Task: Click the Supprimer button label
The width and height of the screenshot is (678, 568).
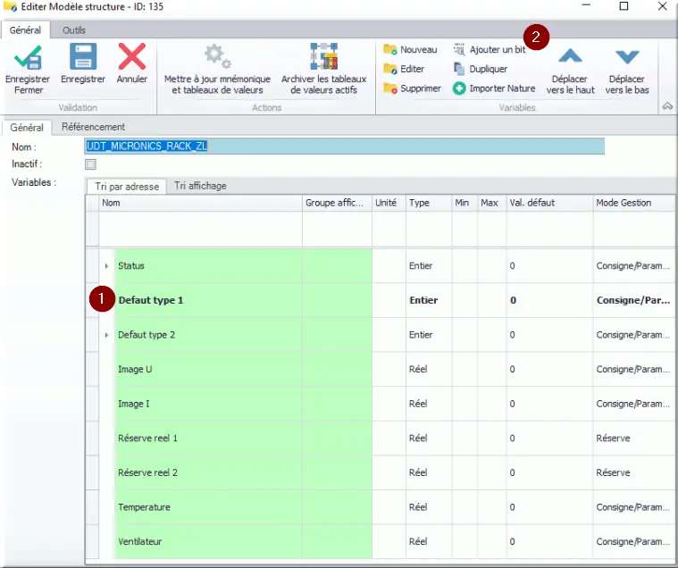Action: [421, 88]
